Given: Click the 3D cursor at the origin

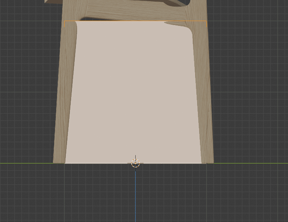Looking at the screenshot, I should pos(136,163).
